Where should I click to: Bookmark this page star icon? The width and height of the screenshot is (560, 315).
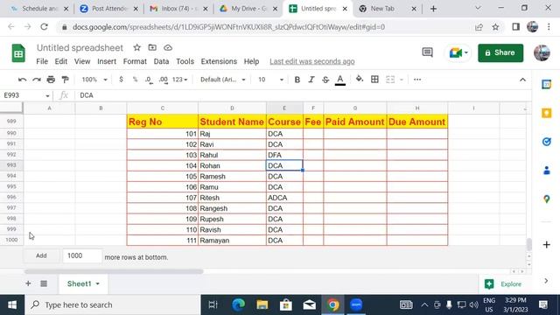point(495,27)
